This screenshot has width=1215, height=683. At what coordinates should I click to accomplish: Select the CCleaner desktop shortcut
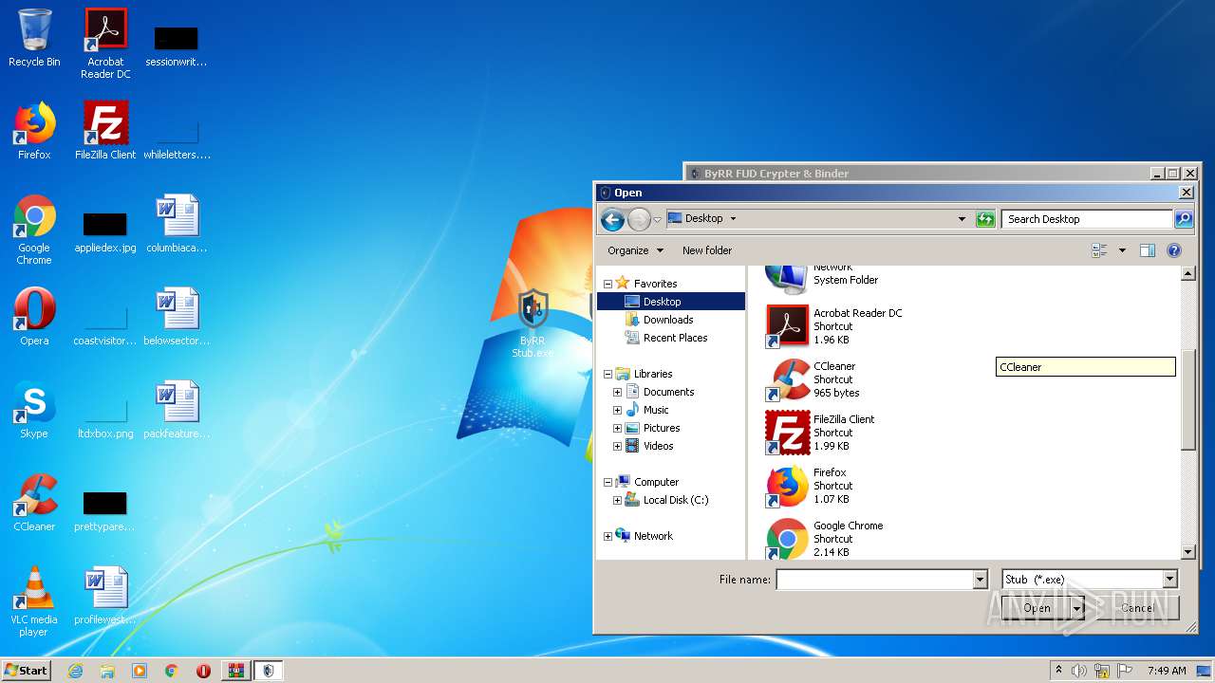pos(34,503)
